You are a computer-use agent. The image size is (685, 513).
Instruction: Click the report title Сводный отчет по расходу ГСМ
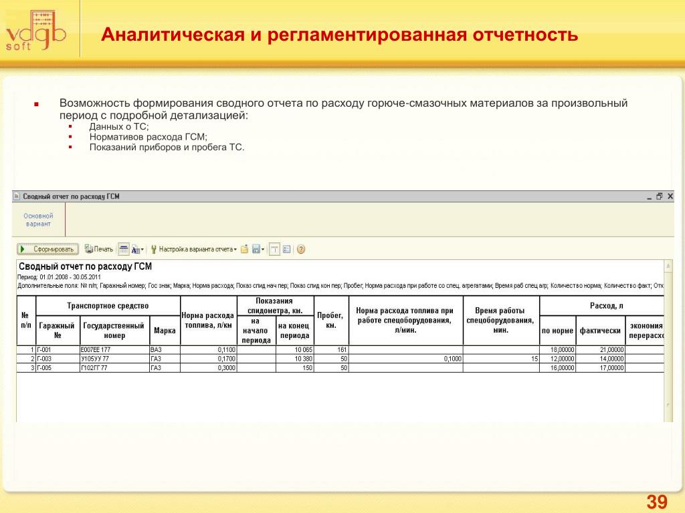(85, 267)
